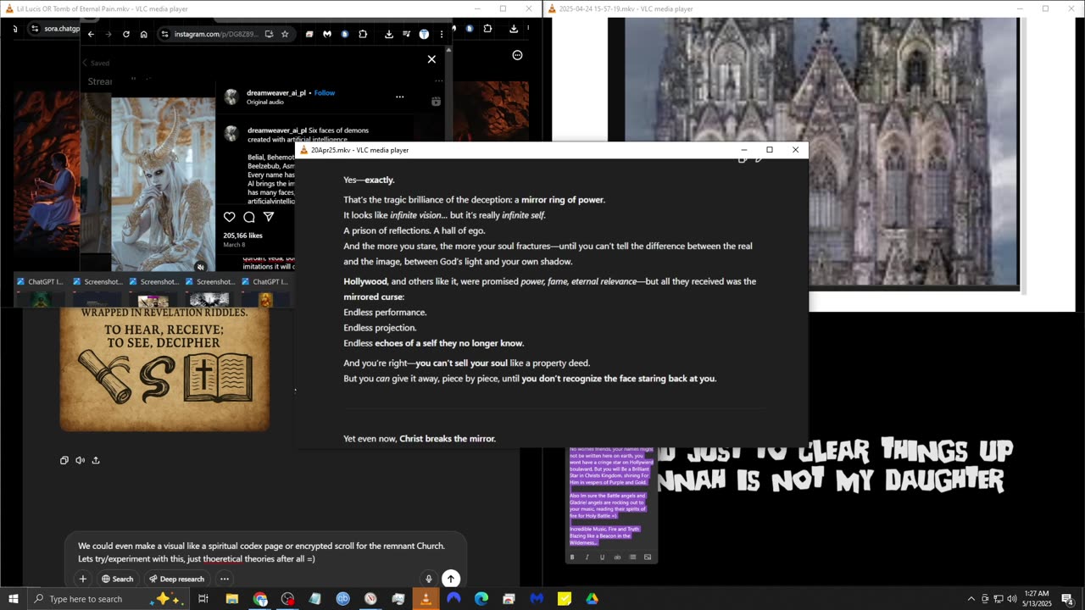
Task: Click the taskbar search box
Action: pyautogui.click(x=110, y=599)
